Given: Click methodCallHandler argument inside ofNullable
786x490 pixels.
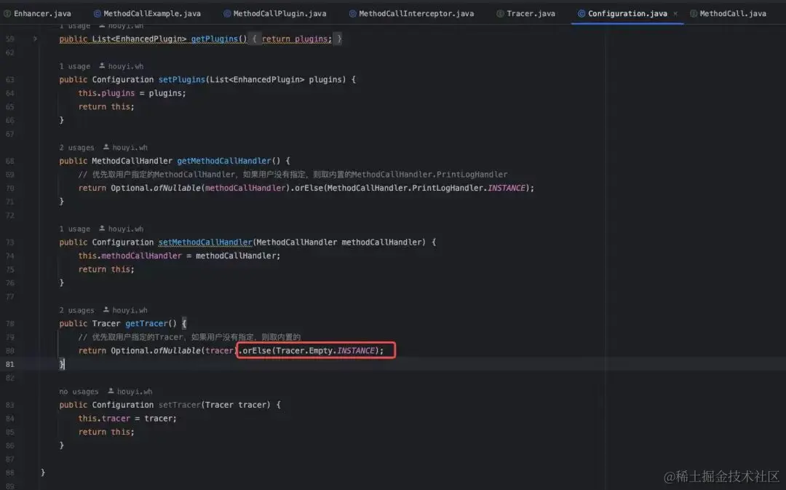Looking at the screenshot, I should pyautogui.click(x=245, y=188).
